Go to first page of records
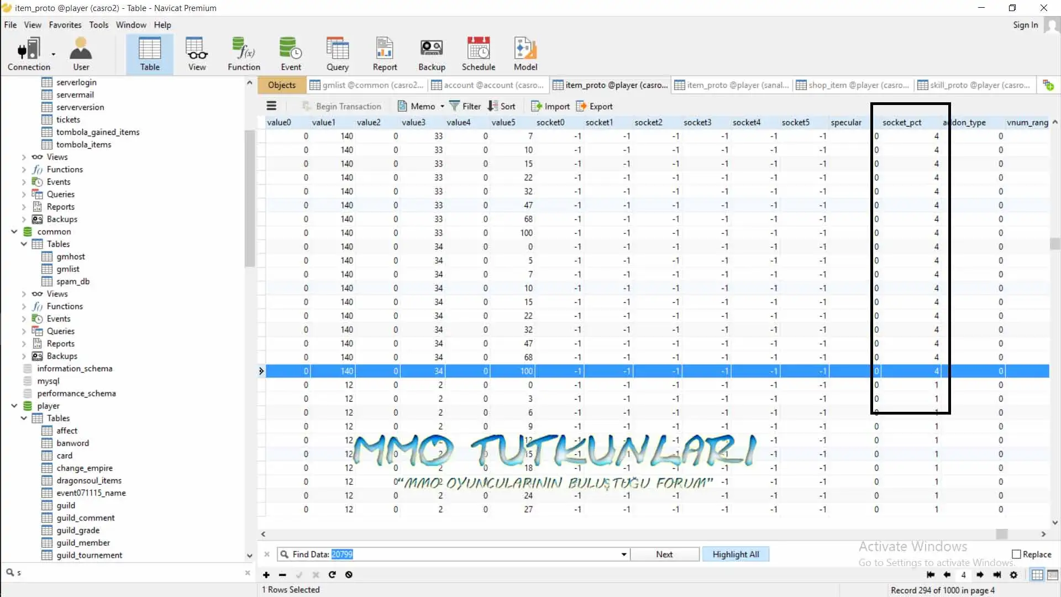This screenshot has width=1061, height=597. (x=931, y=575)
